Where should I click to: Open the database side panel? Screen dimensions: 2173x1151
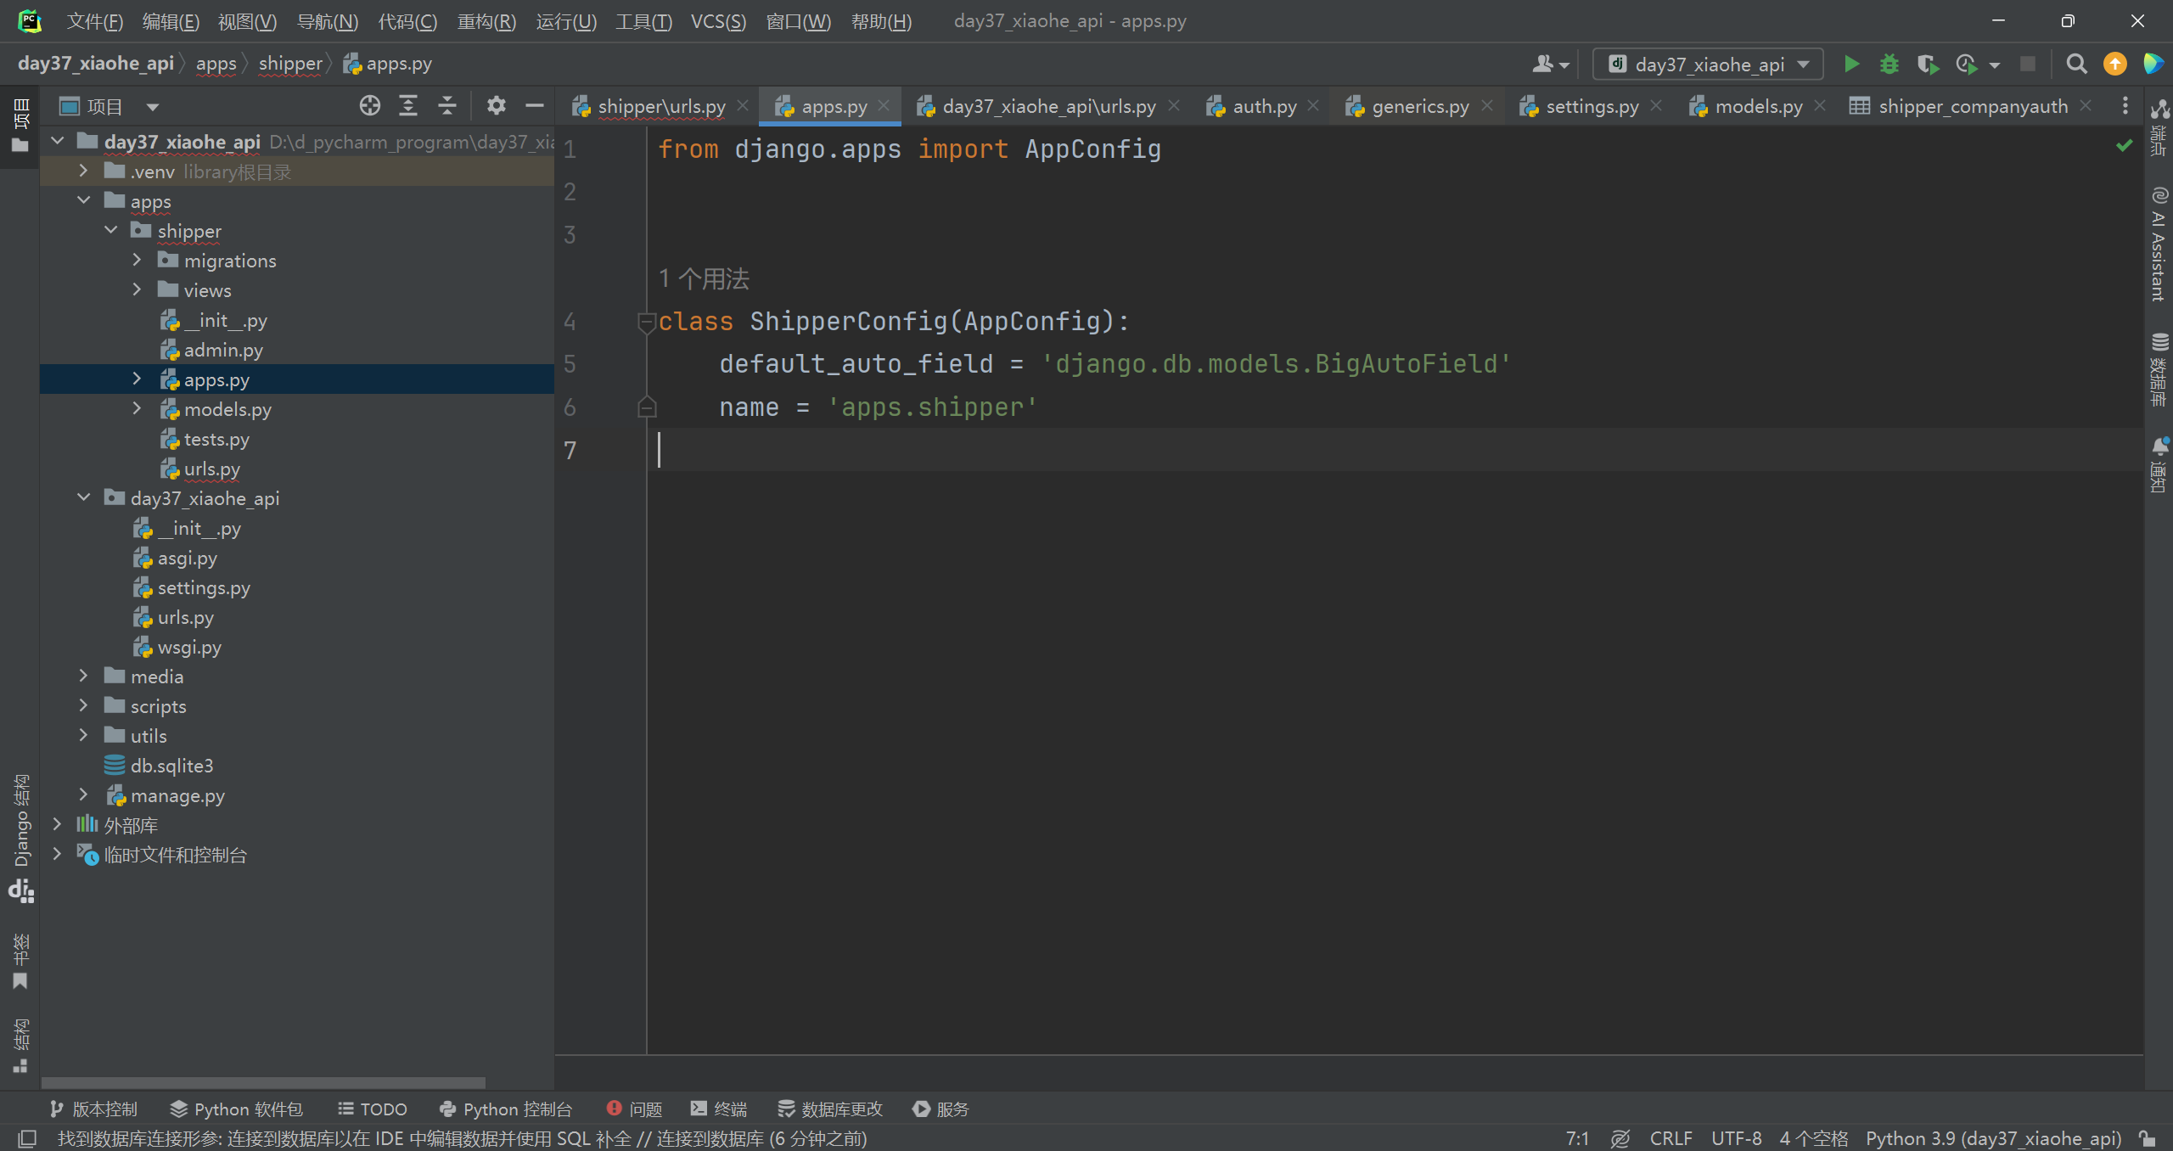click(2159, 369)
